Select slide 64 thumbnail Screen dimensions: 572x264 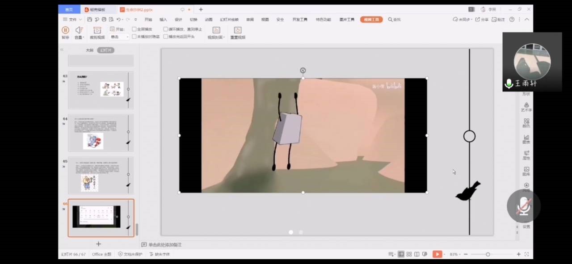[x=101, y=133]
